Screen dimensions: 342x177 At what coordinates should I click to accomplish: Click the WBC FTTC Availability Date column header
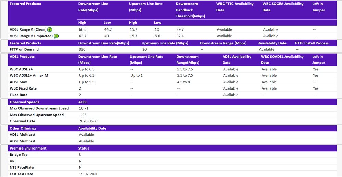[x=235, y=7]
